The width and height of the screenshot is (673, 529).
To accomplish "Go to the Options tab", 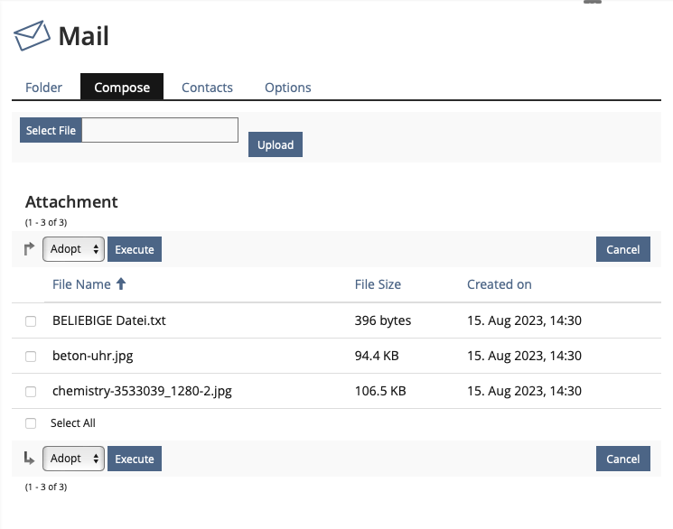I will tap(287, 88).
